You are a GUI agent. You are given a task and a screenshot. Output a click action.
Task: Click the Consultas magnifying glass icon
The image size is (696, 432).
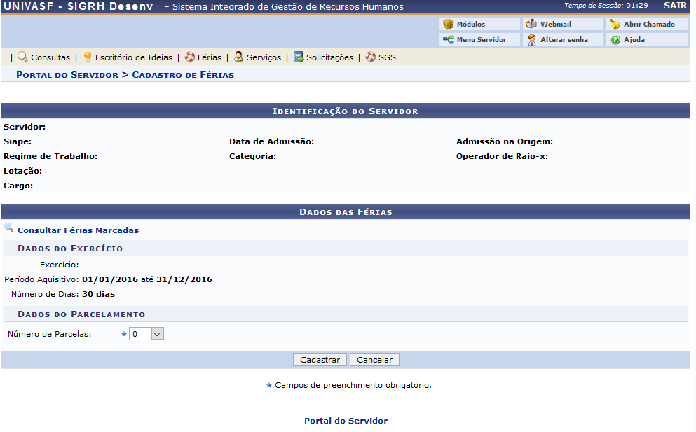click(22, 57)
